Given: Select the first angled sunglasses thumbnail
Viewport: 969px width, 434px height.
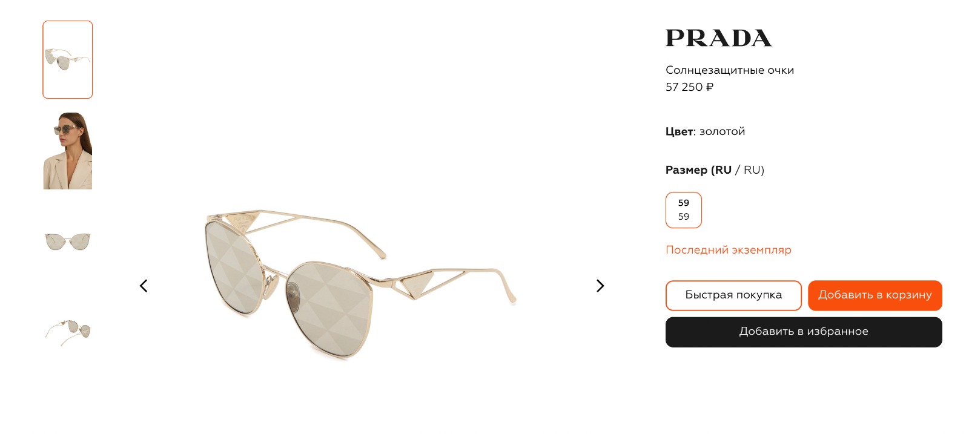Looking at the screenshot, I should coord(68,59).
